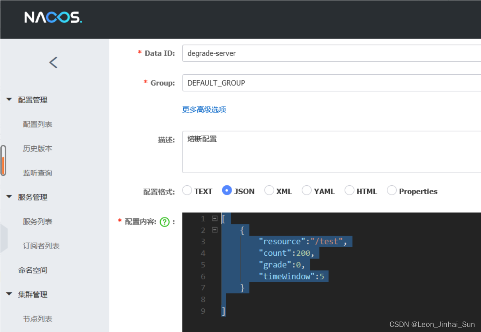Click closing brace on line 7
The width and height of the screenshot is (481, 332).
coord(242,288)
